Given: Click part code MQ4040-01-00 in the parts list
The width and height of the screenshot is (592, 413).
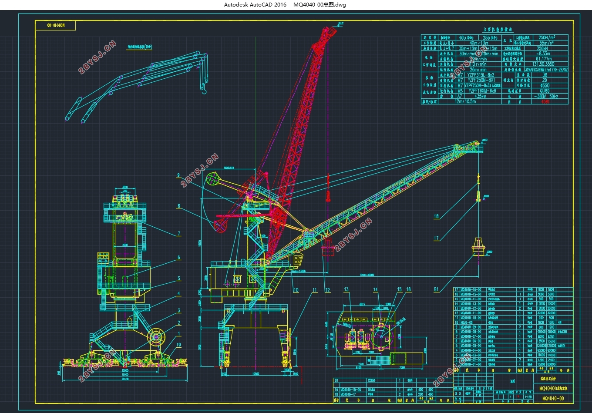Looking at the screenshot, I should pyautogui.click(x=471, y=365).
